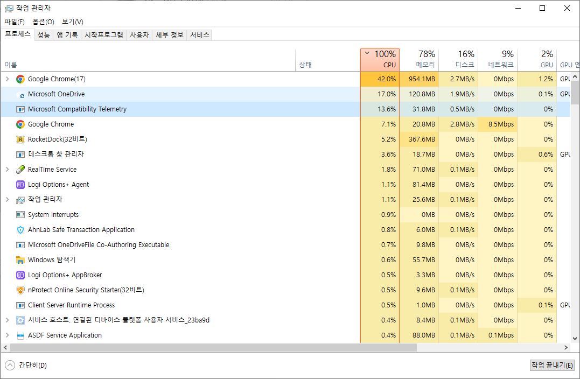Select the System Interrupts process name
The image size is (580, 379).
(53, 215)
